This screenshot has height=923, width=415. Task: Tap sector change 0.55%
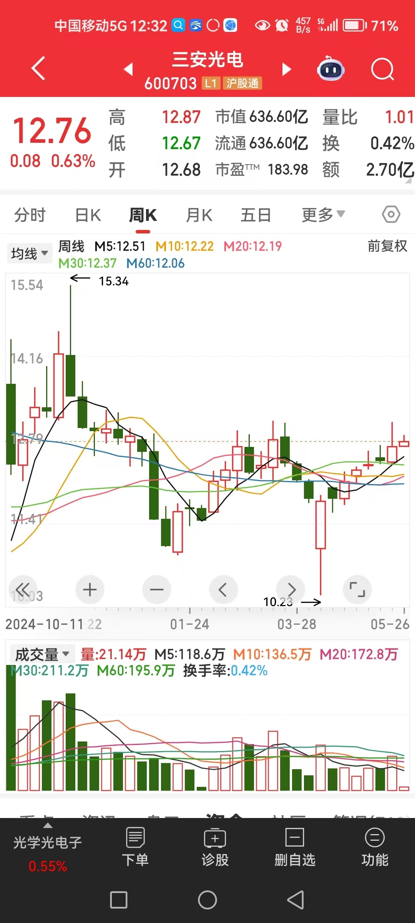tap(48, 866)
